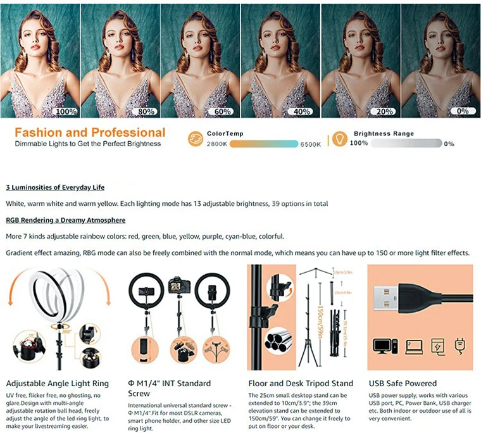Click the metal tubes close-up circle
The image size is (481, 433).
[x=278, y=339]
